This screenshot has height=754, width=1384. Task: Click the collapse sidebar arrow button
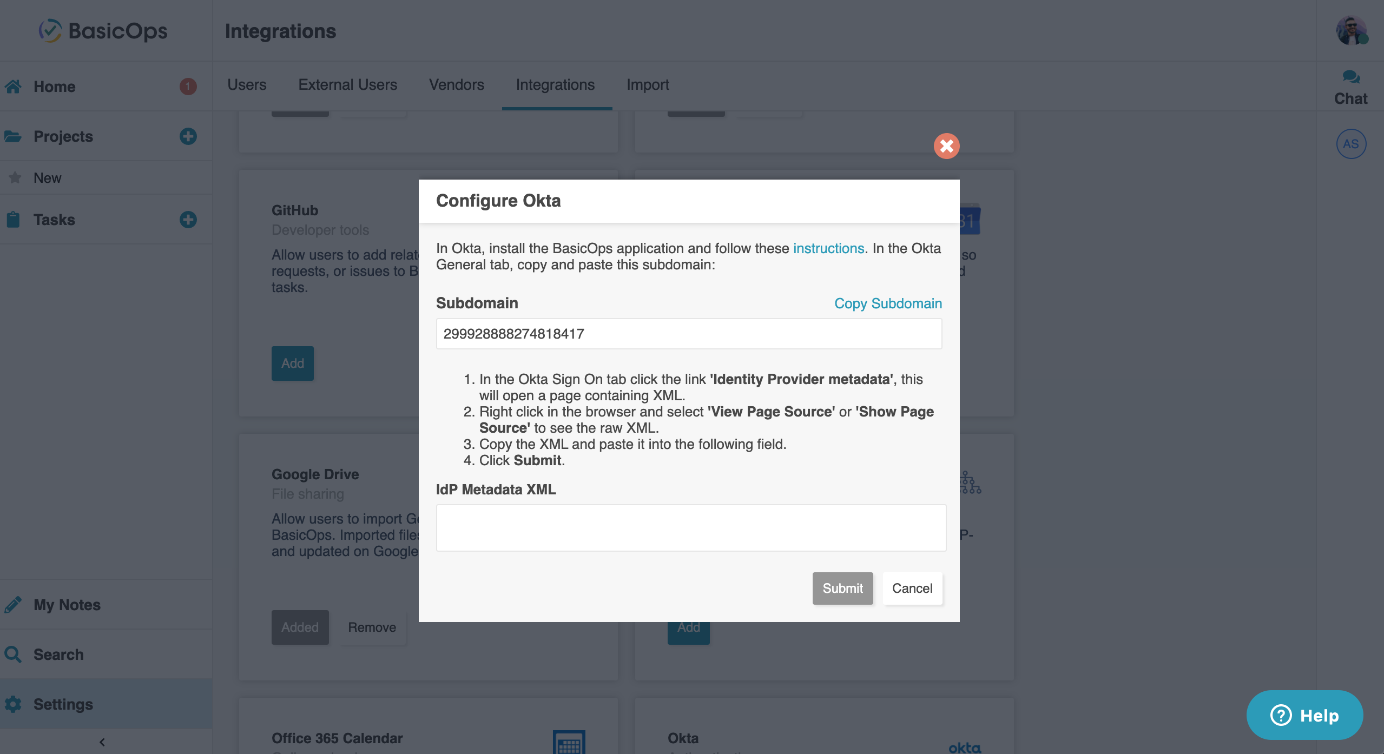coord(102,741)
